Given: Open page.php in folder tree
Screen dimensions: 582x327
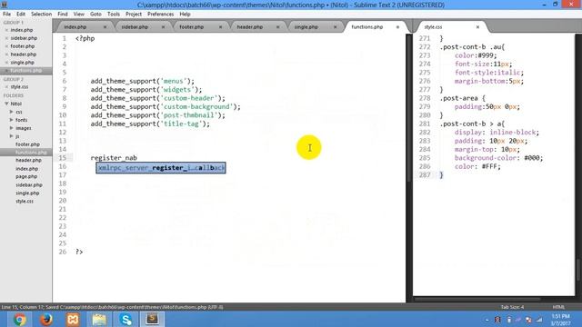Looking at the screenshot, I should coord(26,176).
